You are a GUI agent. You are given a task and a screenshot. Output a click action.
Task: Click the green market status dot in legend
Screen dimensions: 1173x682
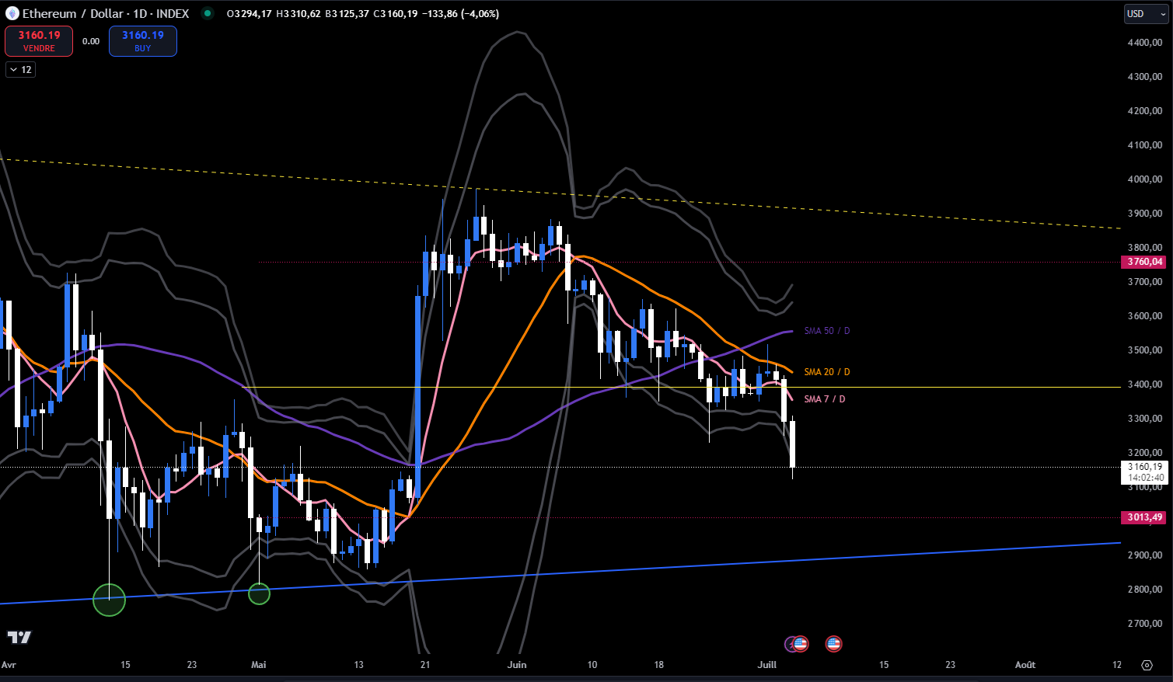point(207,13)
